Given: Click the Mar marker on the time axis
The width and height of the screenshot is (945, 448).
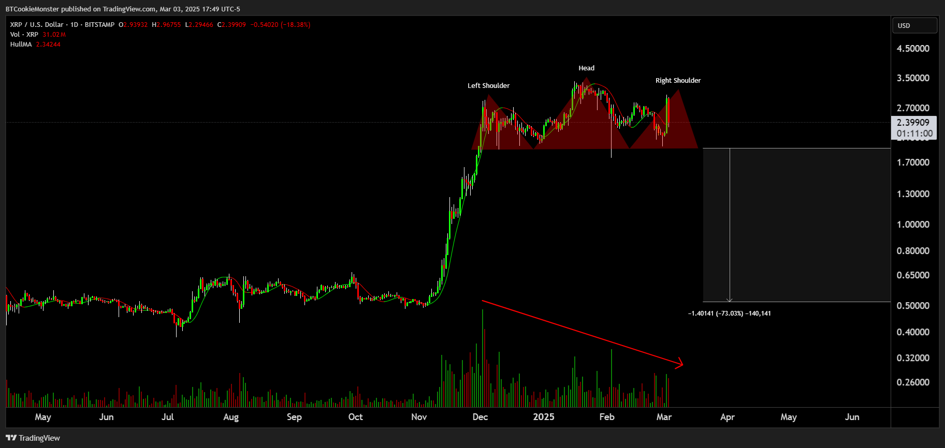Looking at the screenshot, I should point(664,417).
